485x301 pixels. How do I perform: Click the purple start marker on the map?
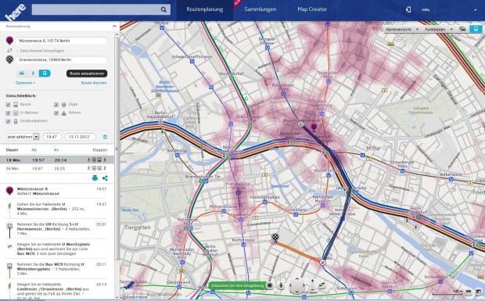pos(314,127)
